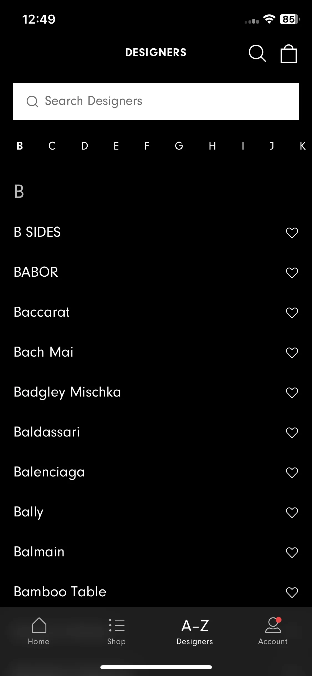Toggle the heart next to BABOR
This screenshot has width=312, height=676.
coord(292,273)
